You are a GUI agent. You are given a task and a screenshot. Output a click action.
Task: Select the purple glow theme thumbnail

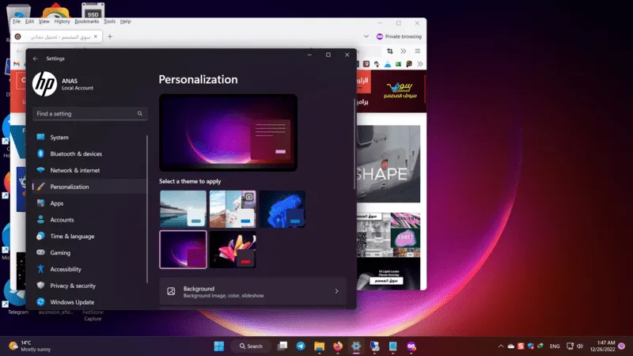(183, 249)
